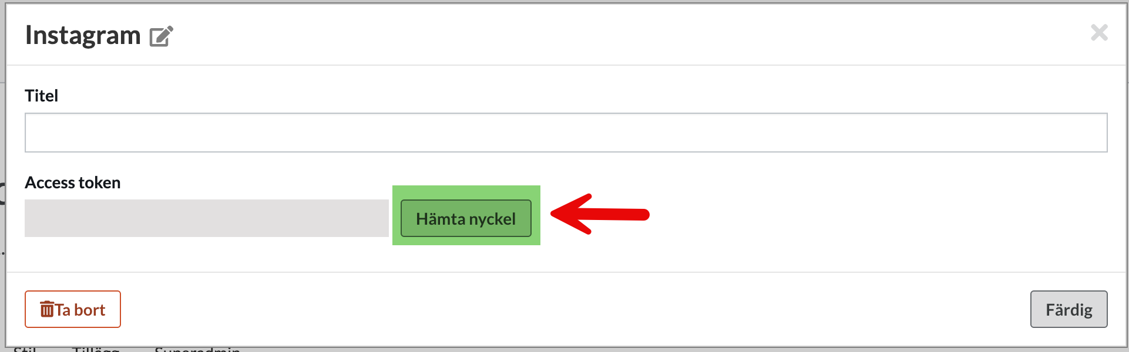Open the Tillägg tab behind the dialog
The image size is (1129, 352).
click(96, 349)
